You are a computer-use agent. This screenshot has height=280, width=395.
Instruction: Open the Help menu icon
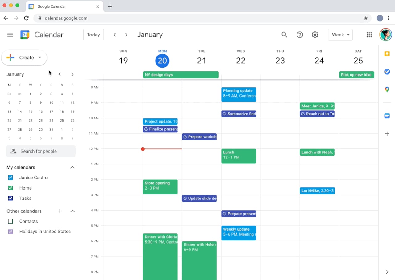[300, 35]
